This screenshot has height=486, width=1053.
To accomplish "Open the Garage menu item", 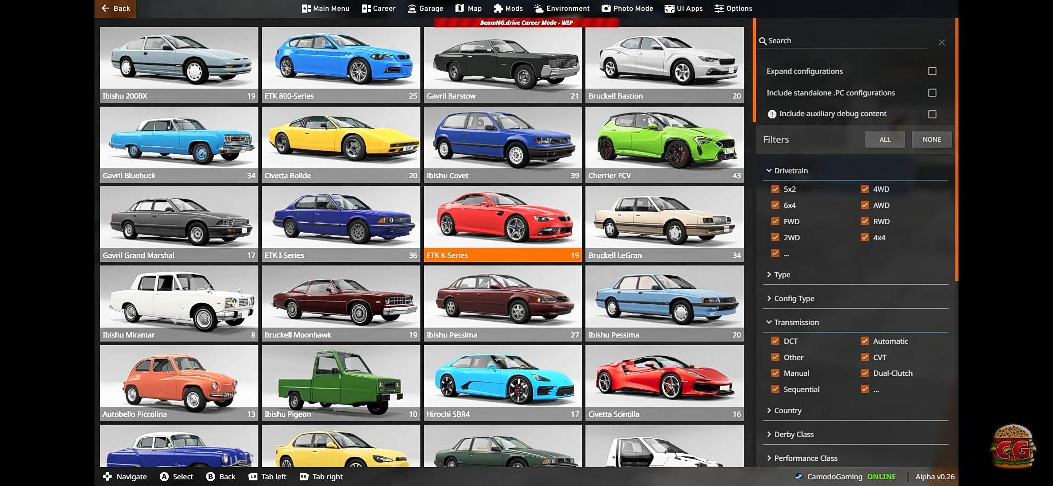I will [x=425, y=9].
